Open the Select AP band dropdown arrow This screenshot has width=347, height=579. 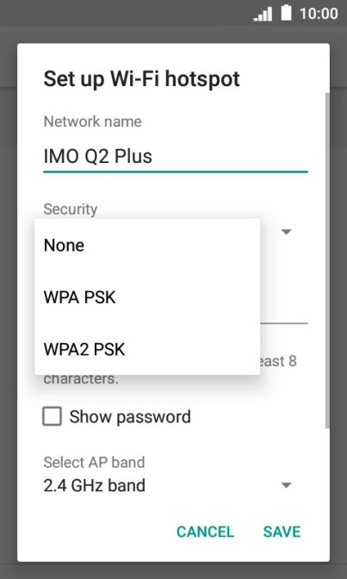(x=287, y=485)
